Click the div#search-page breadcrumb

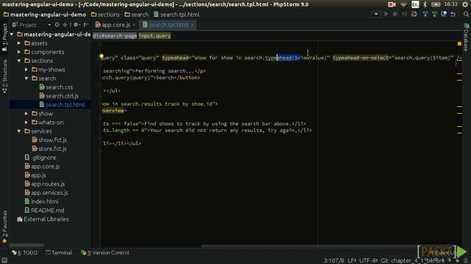pos(115,36)
